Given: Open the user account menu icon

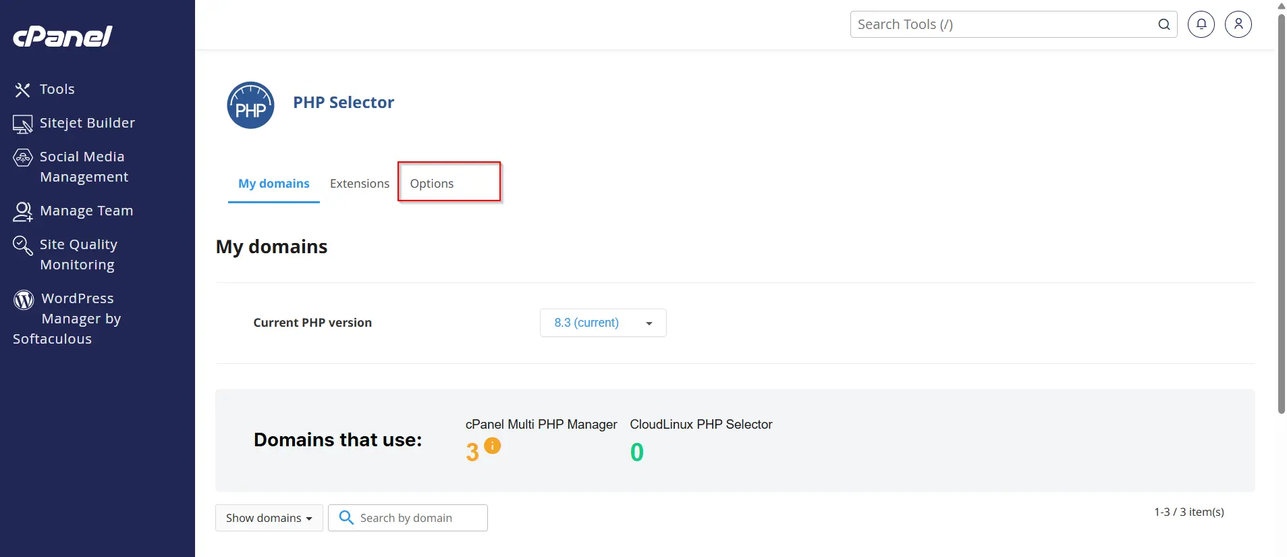Looking at the screenshot, I should pos(1238,24).
